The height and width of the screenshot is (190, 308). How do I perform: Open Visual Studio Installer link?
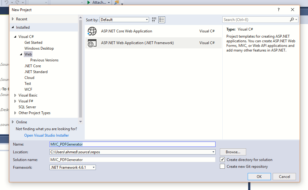47,135
